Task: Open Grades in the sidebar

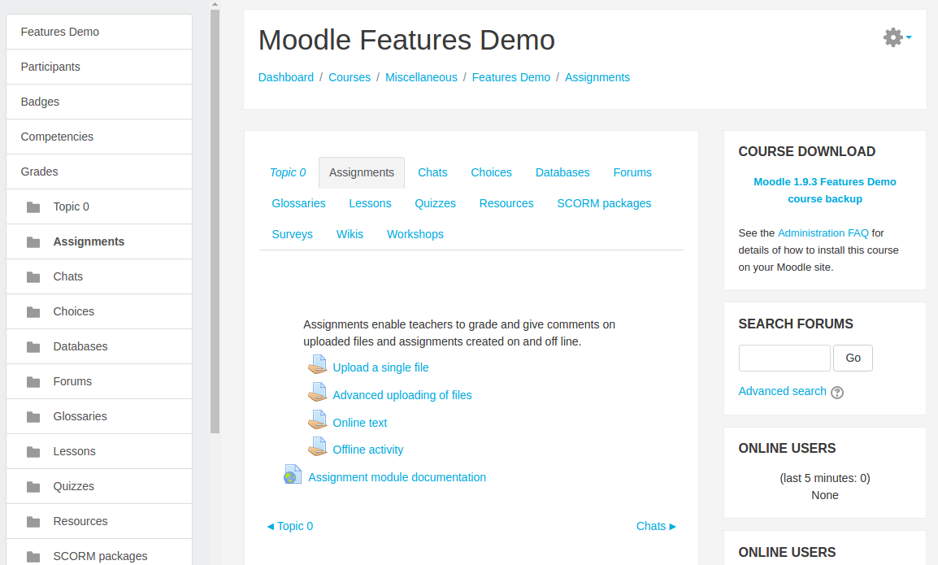Action: [99, 172]
